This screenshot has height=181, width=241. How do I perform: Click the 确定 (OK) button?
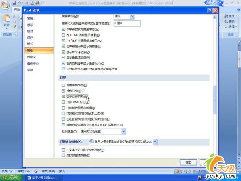coord(188,162)
